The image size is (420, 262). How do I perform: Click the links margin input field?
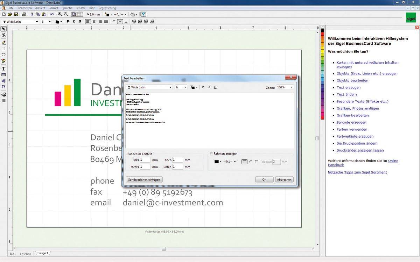(145, 160)
